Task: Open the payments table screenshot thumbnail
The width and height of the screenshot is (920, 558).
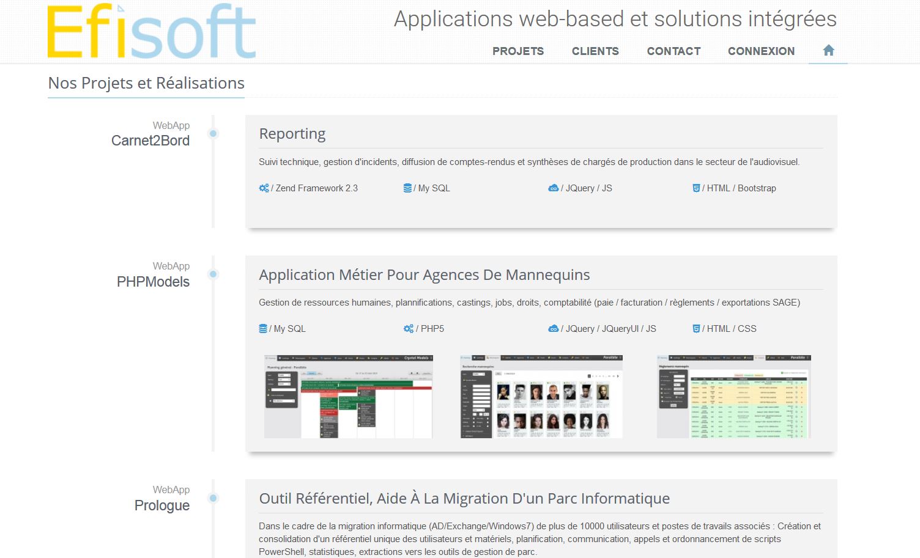Action: click(733, 396)
